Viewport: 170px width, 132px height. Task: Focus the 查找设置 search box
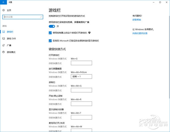point(23,17)
